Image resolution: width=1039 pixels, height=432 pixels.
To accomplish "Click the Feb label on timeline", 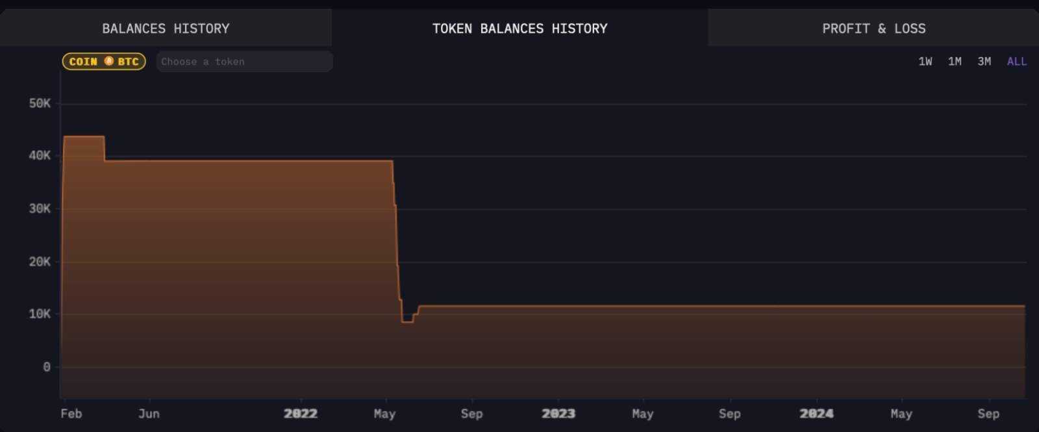I will [x=71, y=414].
